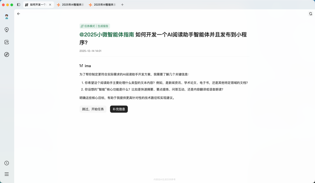Click the user avatar at sidebar top

coord(6,16)
